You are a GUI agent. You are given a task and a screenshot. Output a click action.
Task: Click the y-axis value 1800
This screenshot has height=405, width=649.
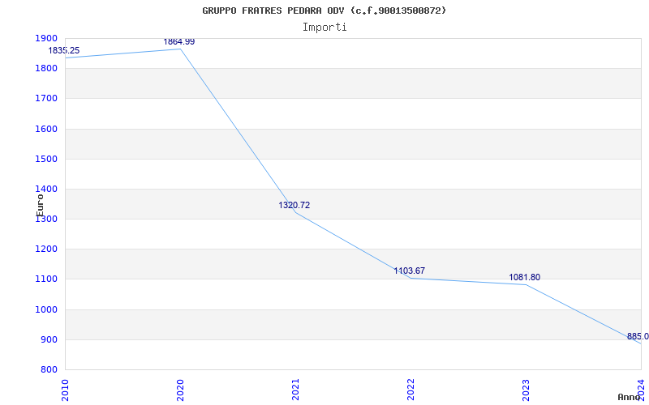tap(46, 69)
